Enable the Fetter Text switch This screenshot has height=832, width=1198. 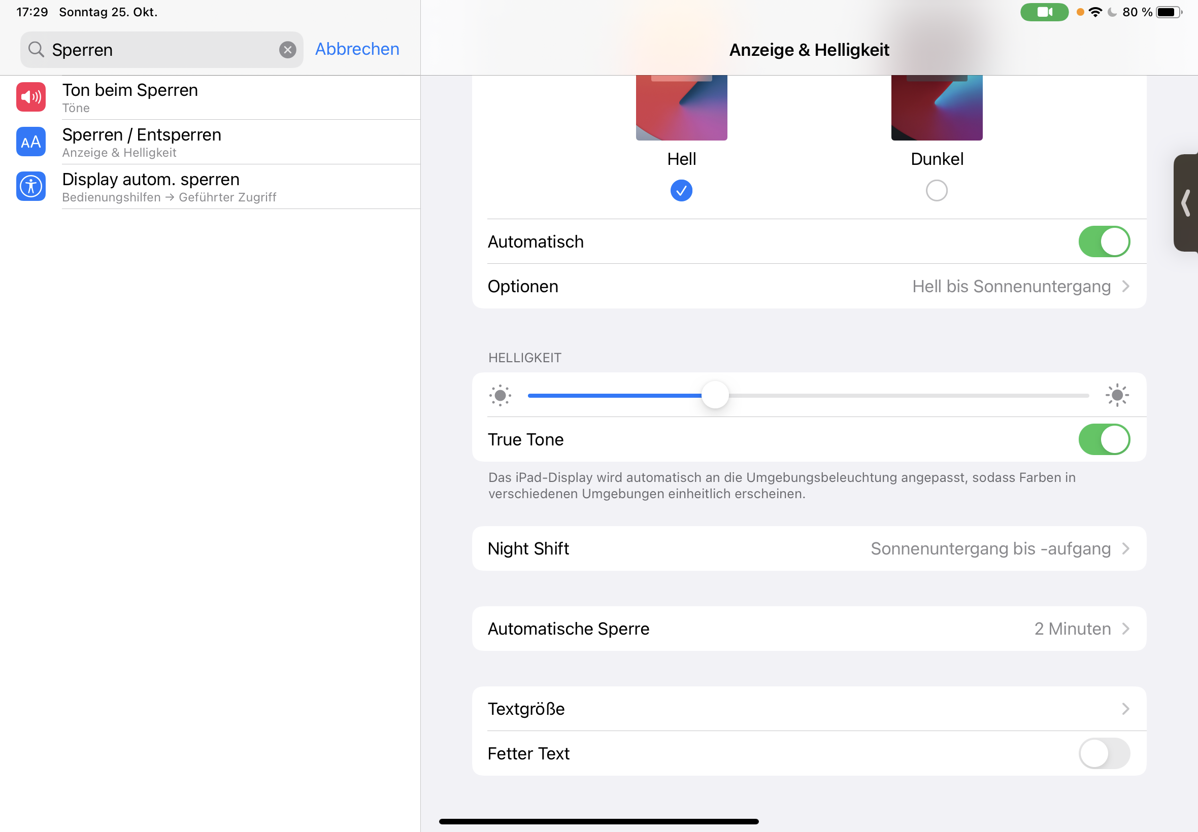coord(1104,753)
